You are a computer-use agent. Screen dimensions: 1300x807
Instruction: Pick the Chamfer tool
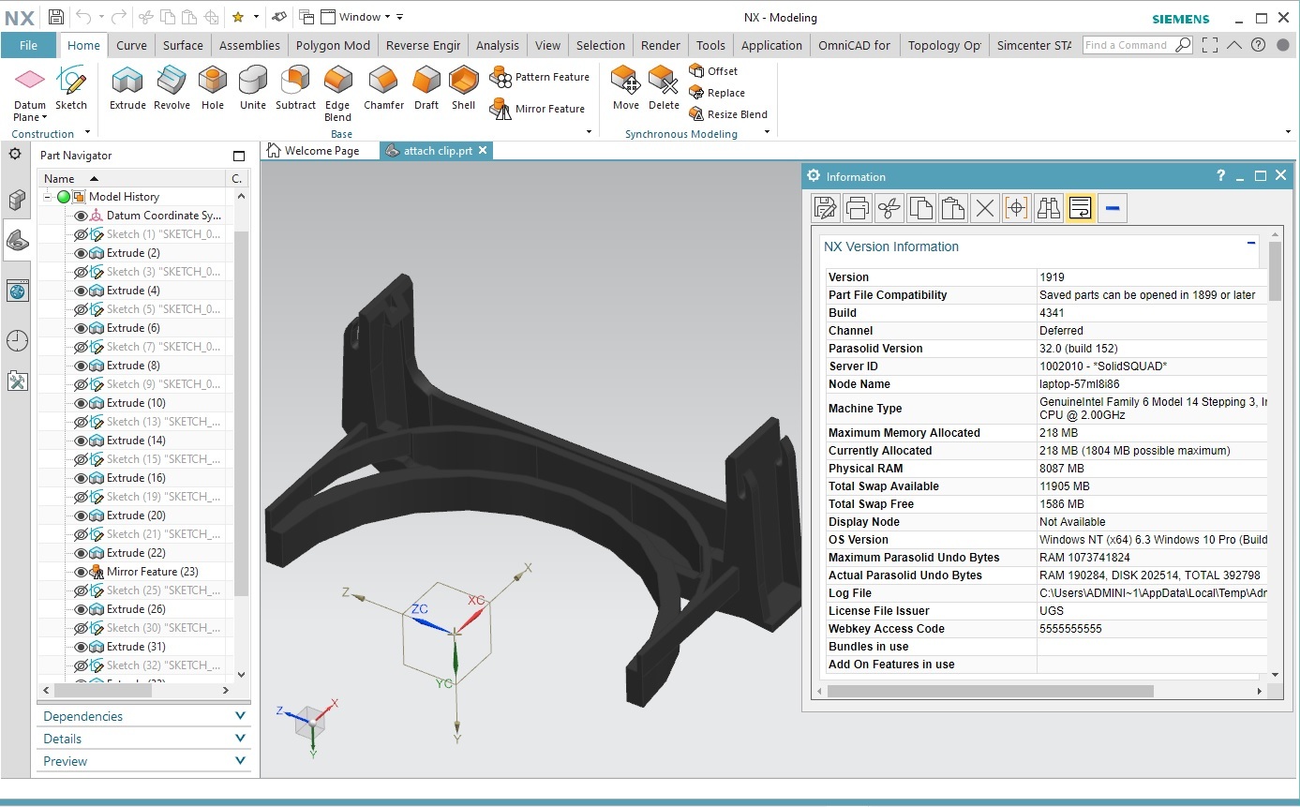point(383,88)
